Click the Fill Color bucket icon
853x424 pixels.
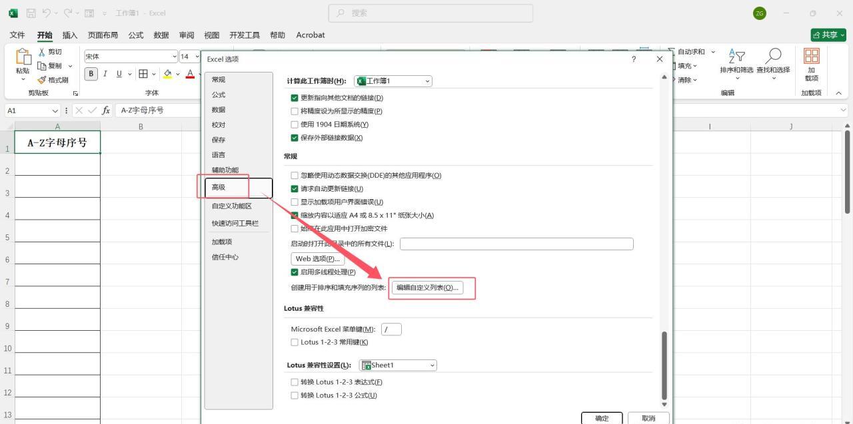(168, 74)
